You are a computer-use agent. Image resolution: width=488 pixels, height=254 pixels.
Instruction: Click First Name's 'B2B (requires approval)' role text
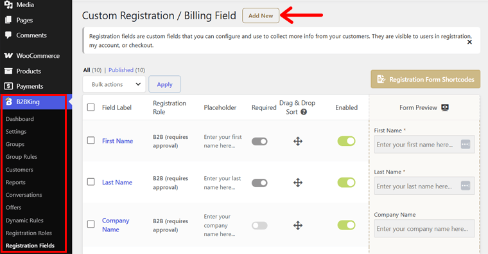[x=171, y=141]
